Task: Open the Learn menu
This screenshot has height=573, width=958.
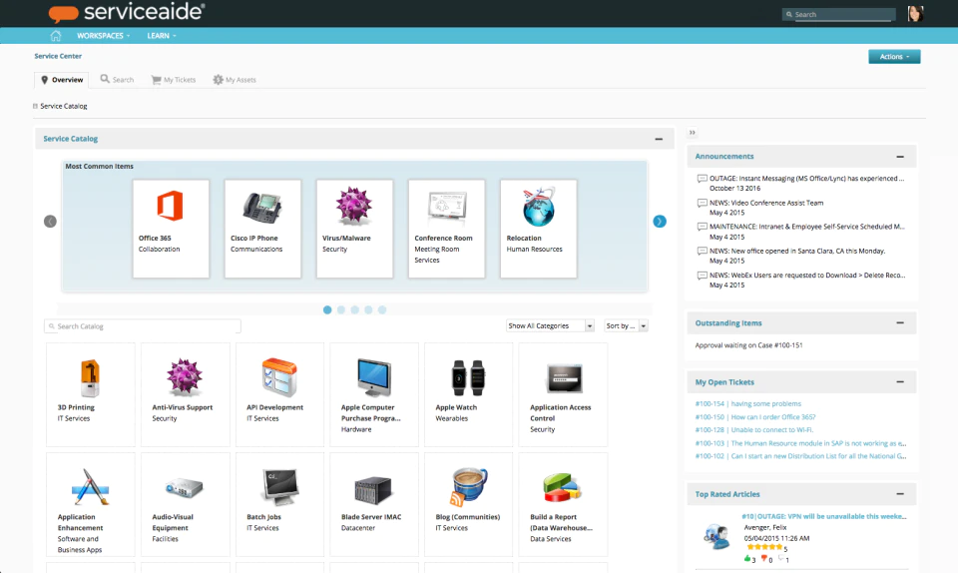Action: [162, 35]
